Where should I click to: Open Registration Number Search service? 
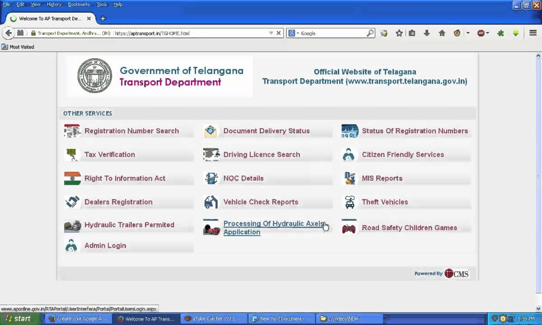(131, 131)
